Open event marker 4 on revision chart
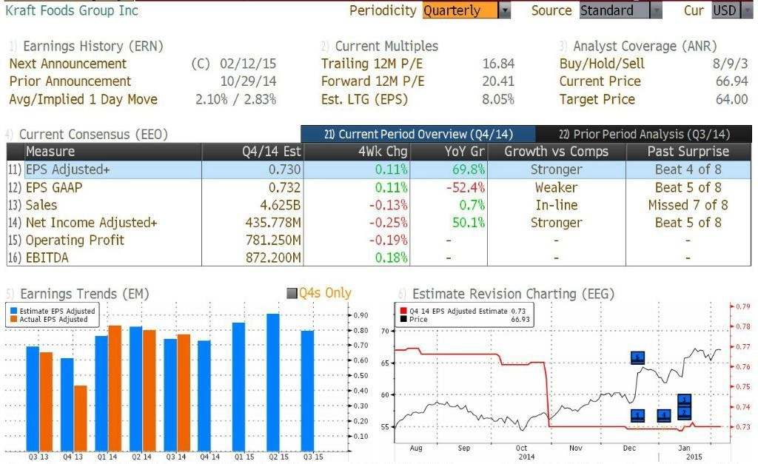Viewport: 758px width, 464px height. [x=664, y=415]
